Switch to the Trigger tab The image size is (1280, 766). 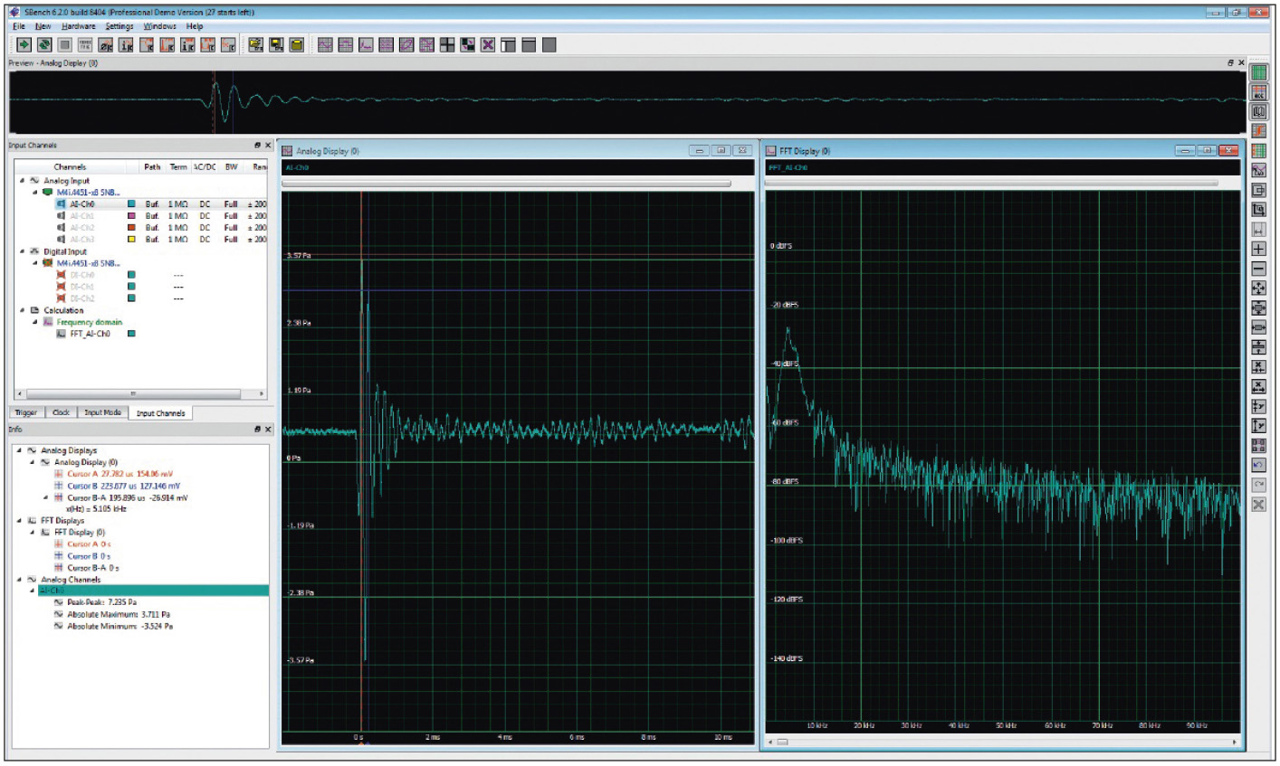pyautogui.click(x=26, y=412)
